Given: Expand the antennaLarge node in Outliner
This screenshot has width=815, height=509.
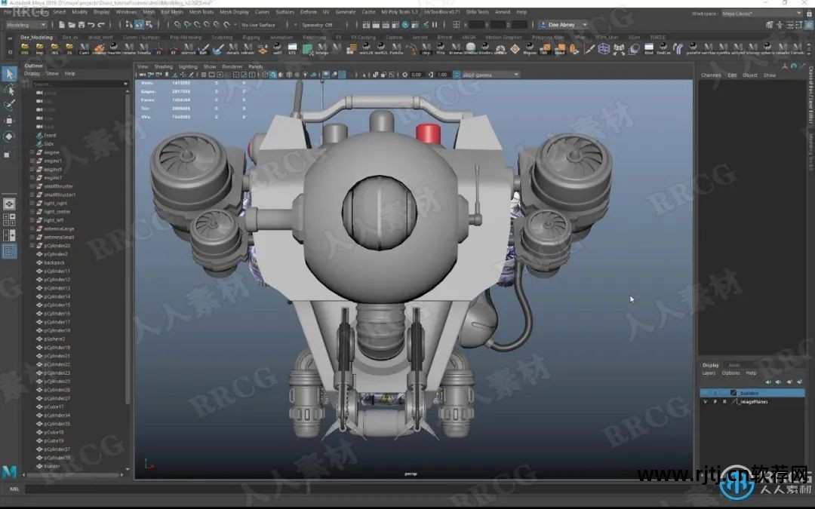Looking at the screenshot, I should [x=32, y=228].
